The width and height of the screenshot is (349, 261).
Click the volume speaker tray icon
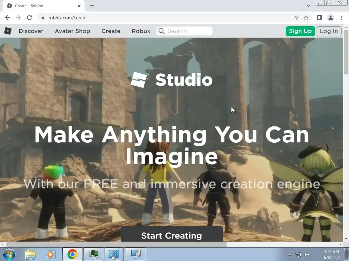coord(306,255)
